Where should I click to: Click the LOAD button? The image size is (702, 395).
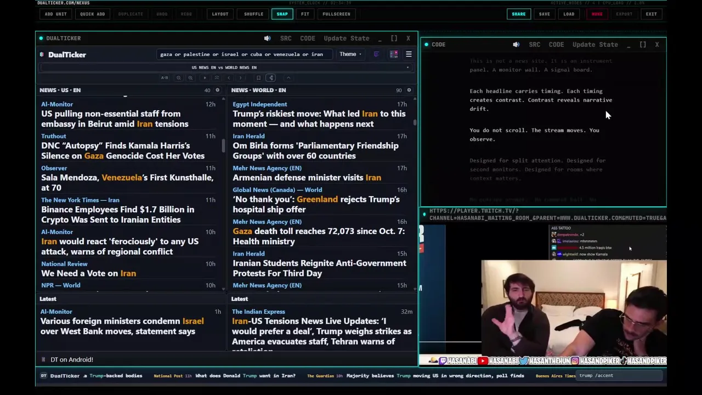[569, 14]
